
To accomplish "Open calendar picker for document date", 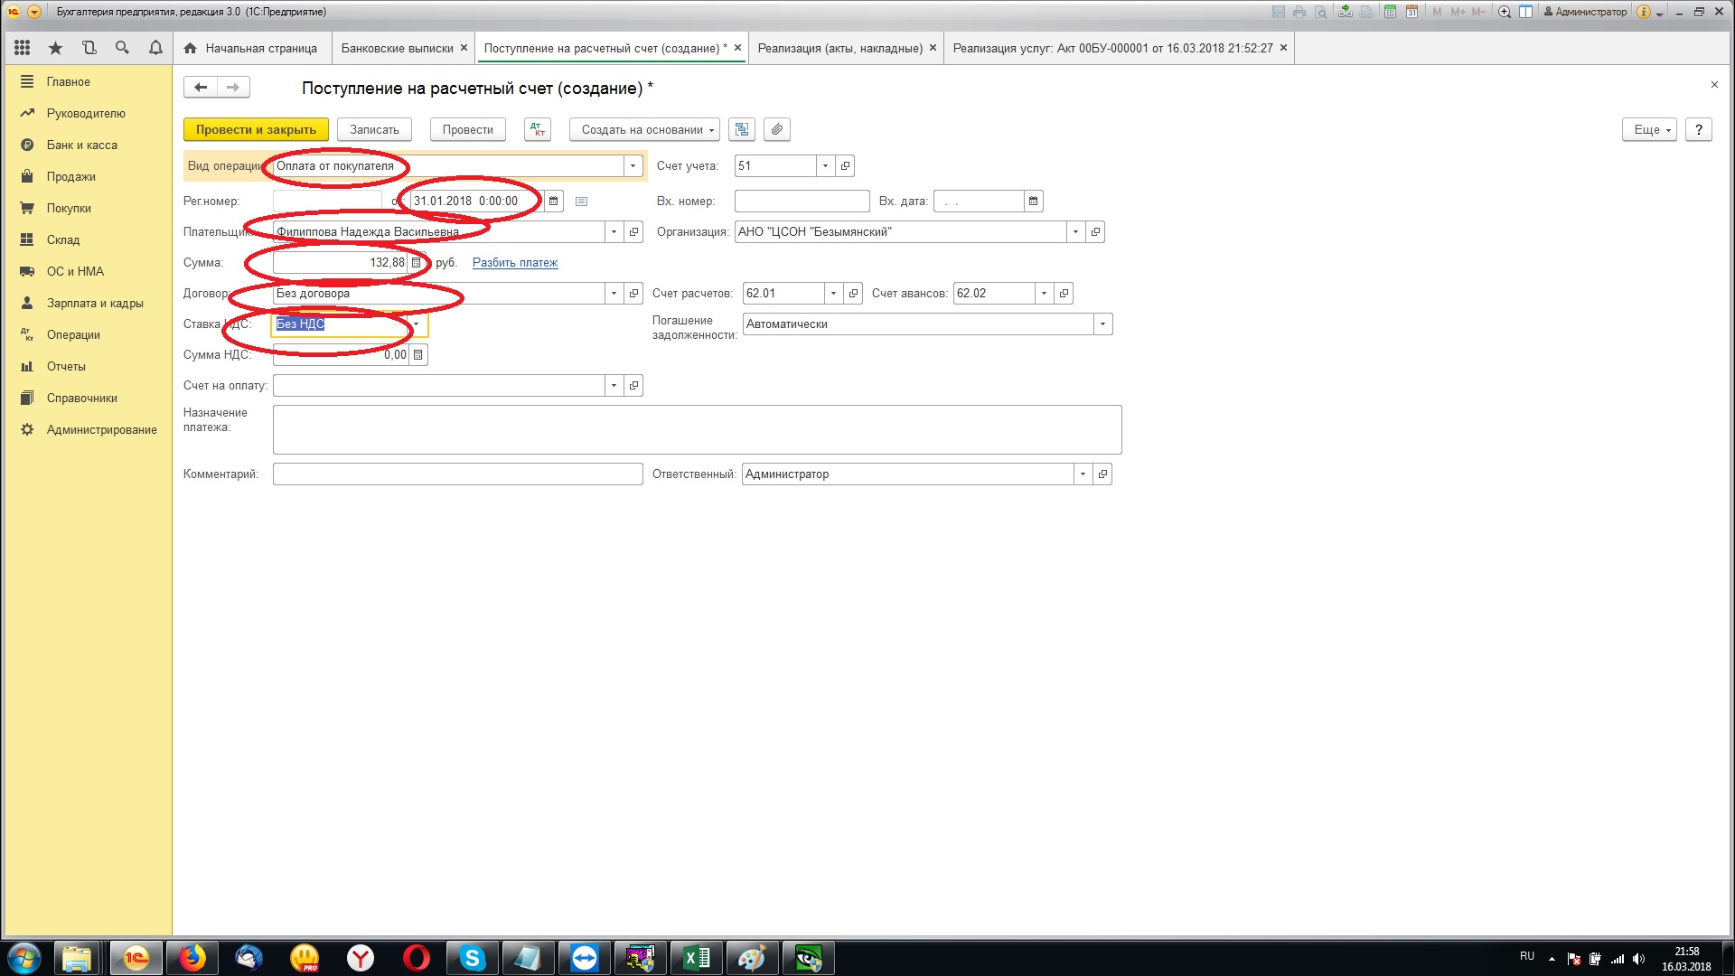I will coord(554,201).
